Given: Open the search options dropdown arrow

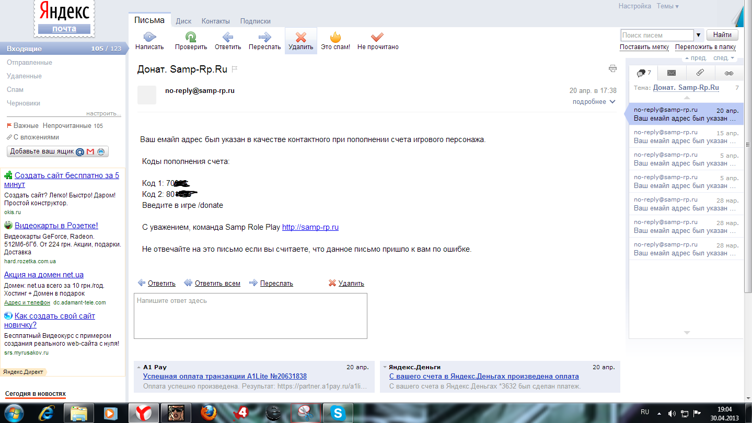Looking at the screenshot, I should pos(699,35).
